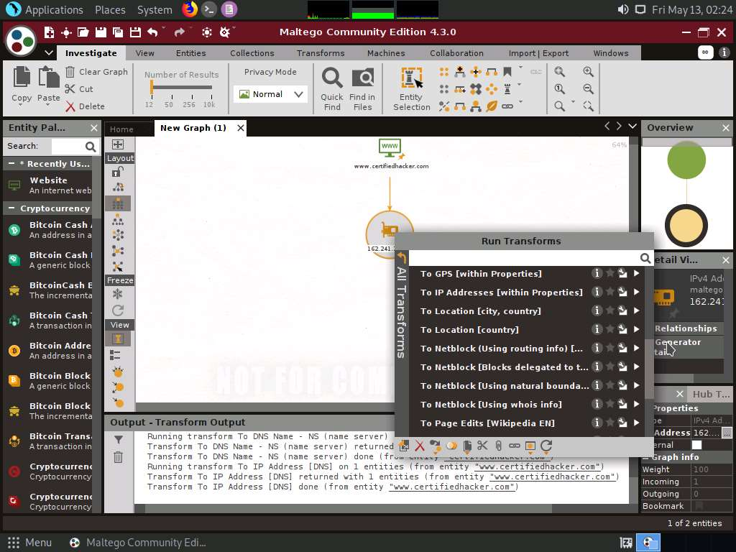Click the zoom in icon in ribbon

coord(588,71)
